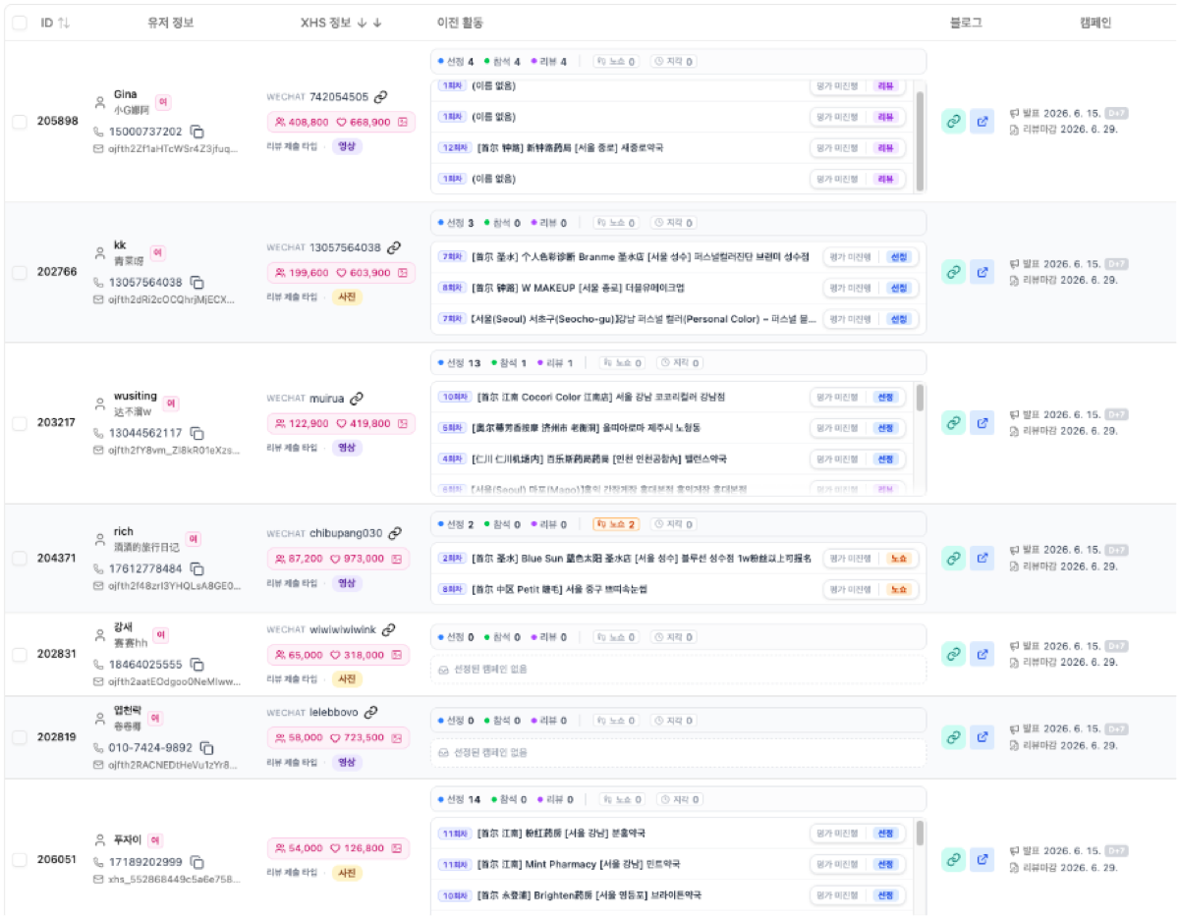Sort by the XHS 정보 column arrows
Screen dimensions: 1179x916
click(369, 23)
